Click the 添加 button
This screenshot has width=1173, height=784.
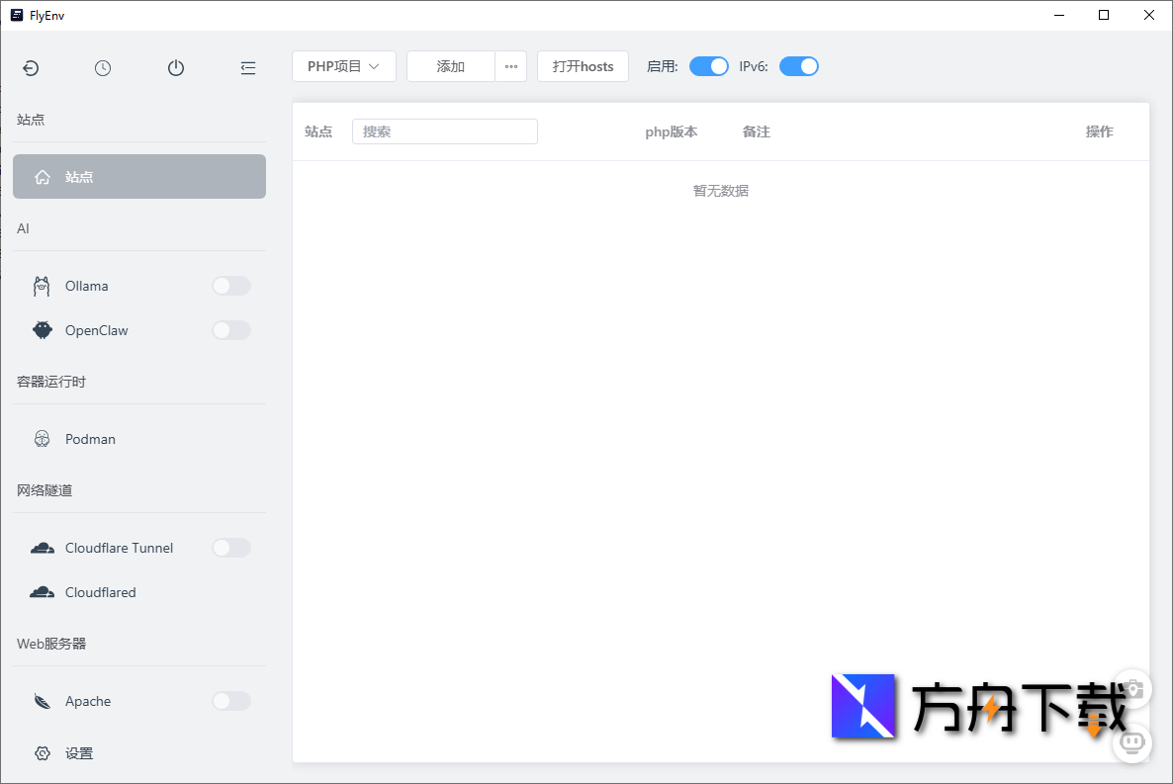450,66
